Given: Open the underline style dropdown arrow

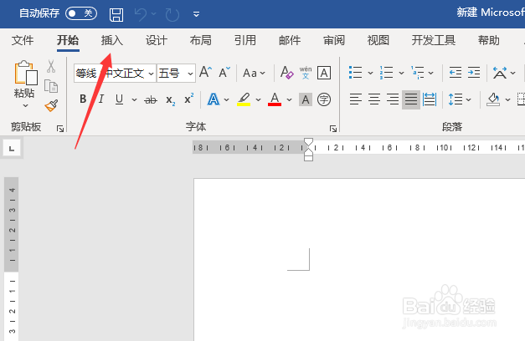Looking at the screenshot, I should 134,99.
